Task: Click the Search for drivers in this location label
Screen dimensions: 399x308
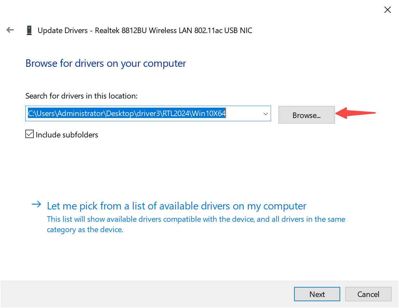Action: [x=81, y=96]
